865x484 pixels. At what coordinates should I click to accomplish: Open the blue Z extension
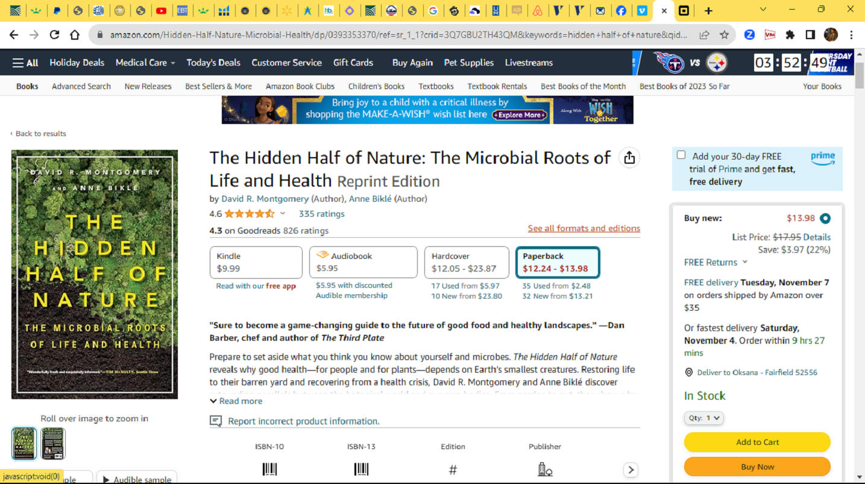tap(749, 35)
